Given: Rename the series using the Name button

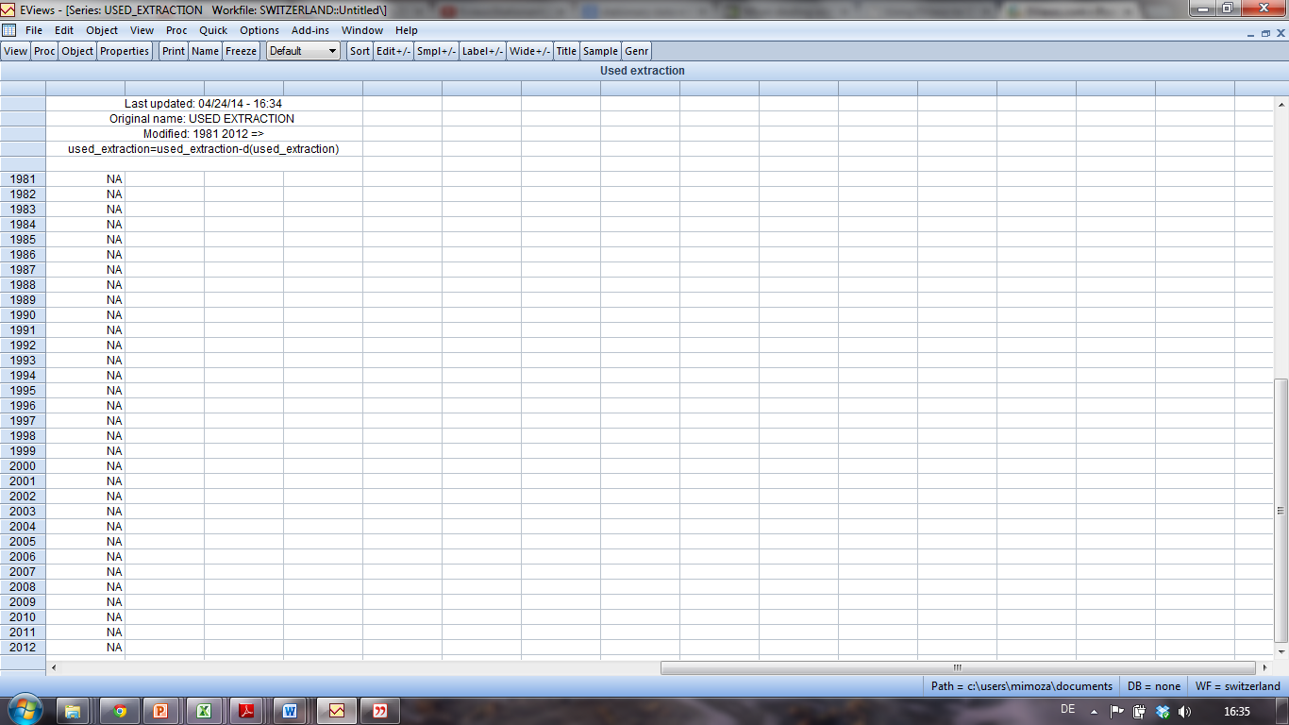Looking at the screenshot, I should [205, 51].
